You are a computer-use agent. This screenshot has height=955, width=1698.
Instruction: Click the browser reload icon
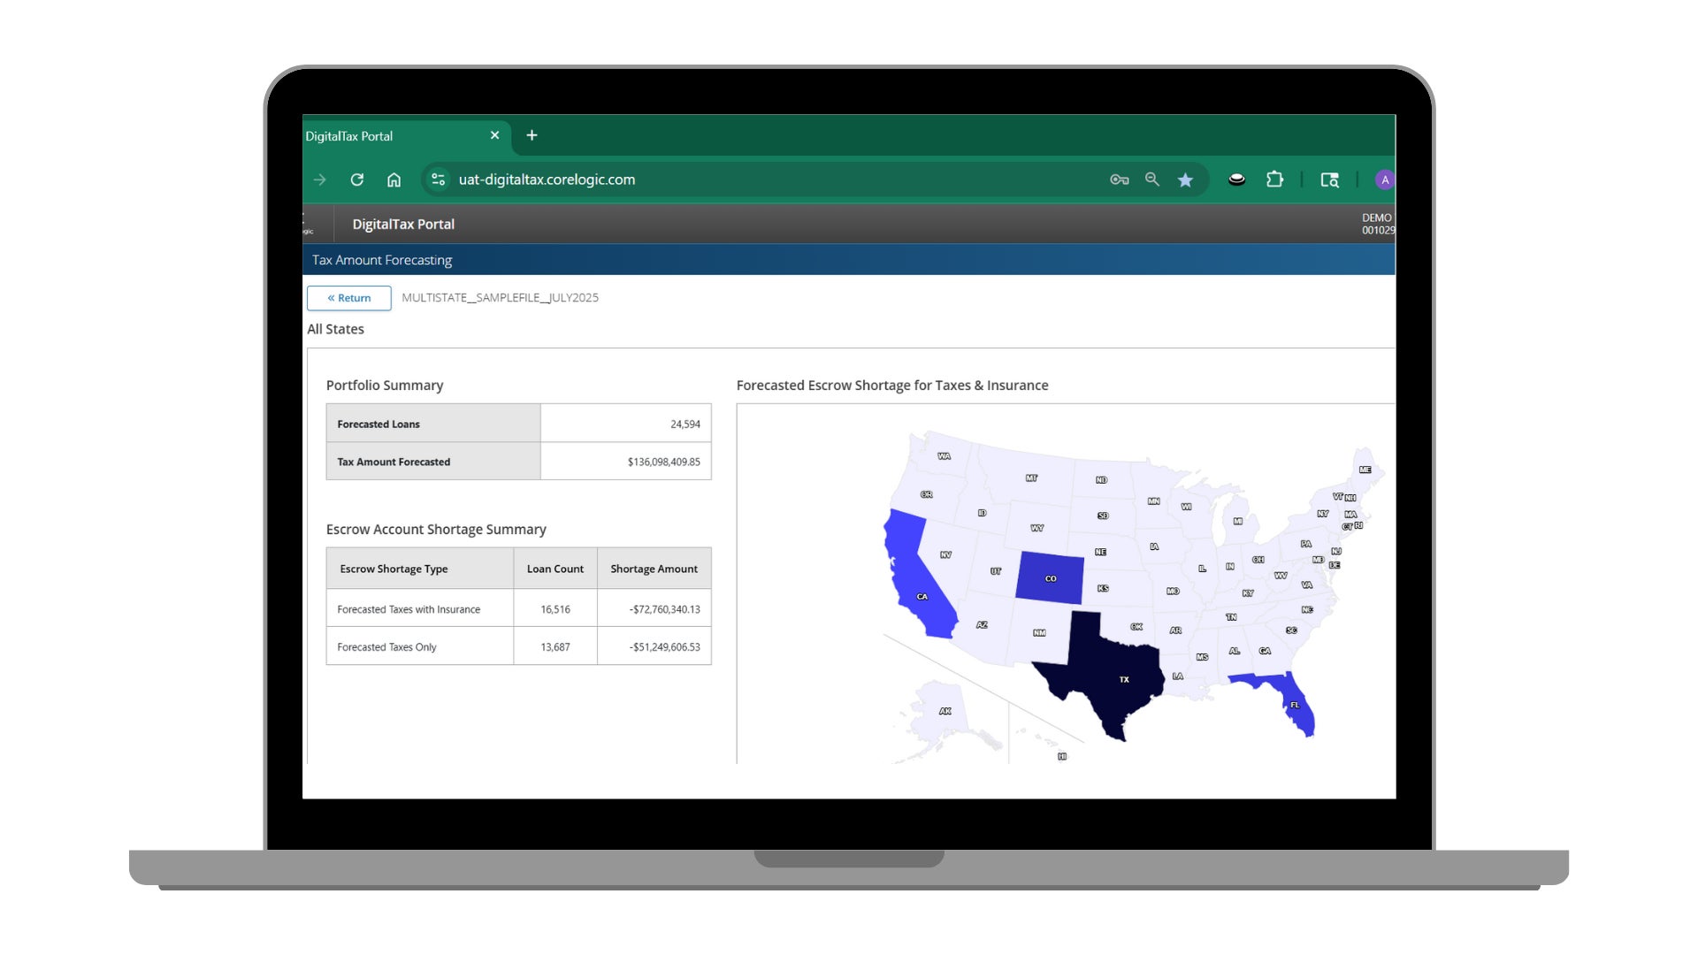(x=357, y=180)
